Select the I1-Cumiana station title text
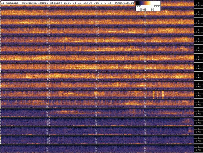Image resolution: width=203 pixels, height=153 pixels. coord(10,3)
